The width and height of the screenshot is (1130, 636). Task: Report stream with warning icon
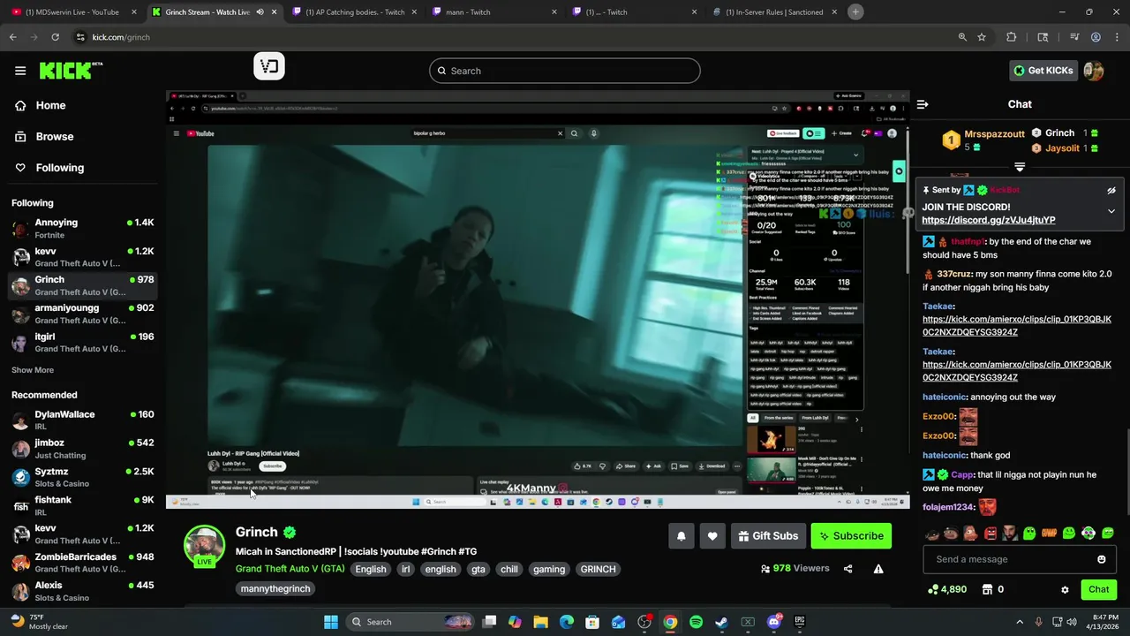click(878, 569)
